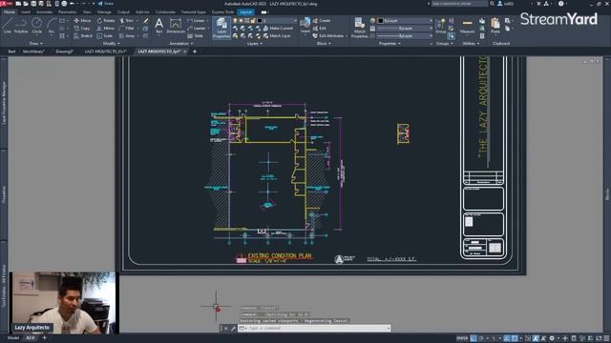Click the Mirror tool
611x343 pixels.
point(106,29)
